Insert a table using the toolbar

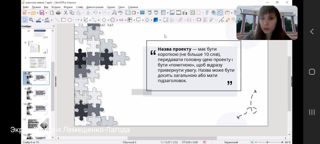tap(163, 13)
